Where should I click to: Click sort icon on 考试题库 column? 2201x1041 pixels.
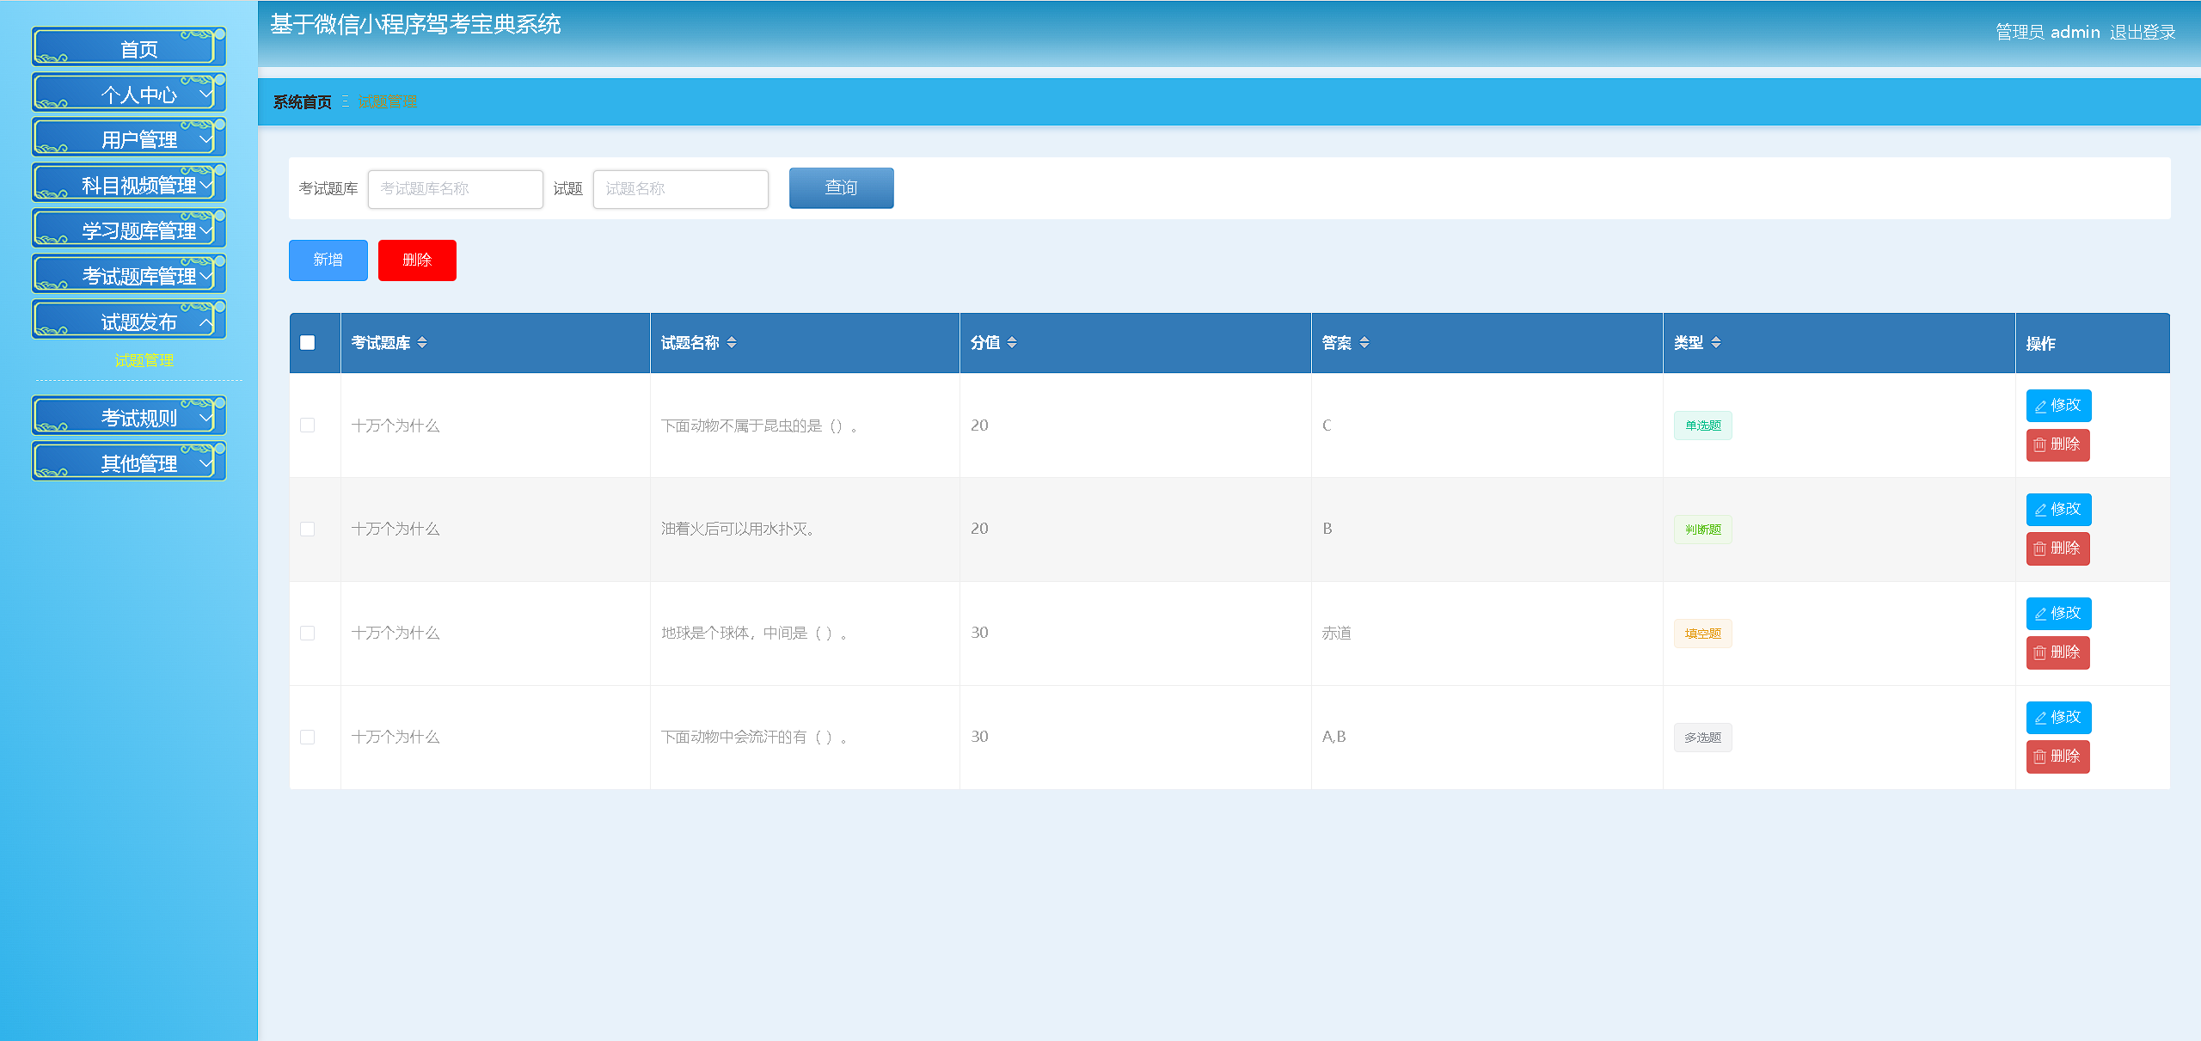pos(422,343)
